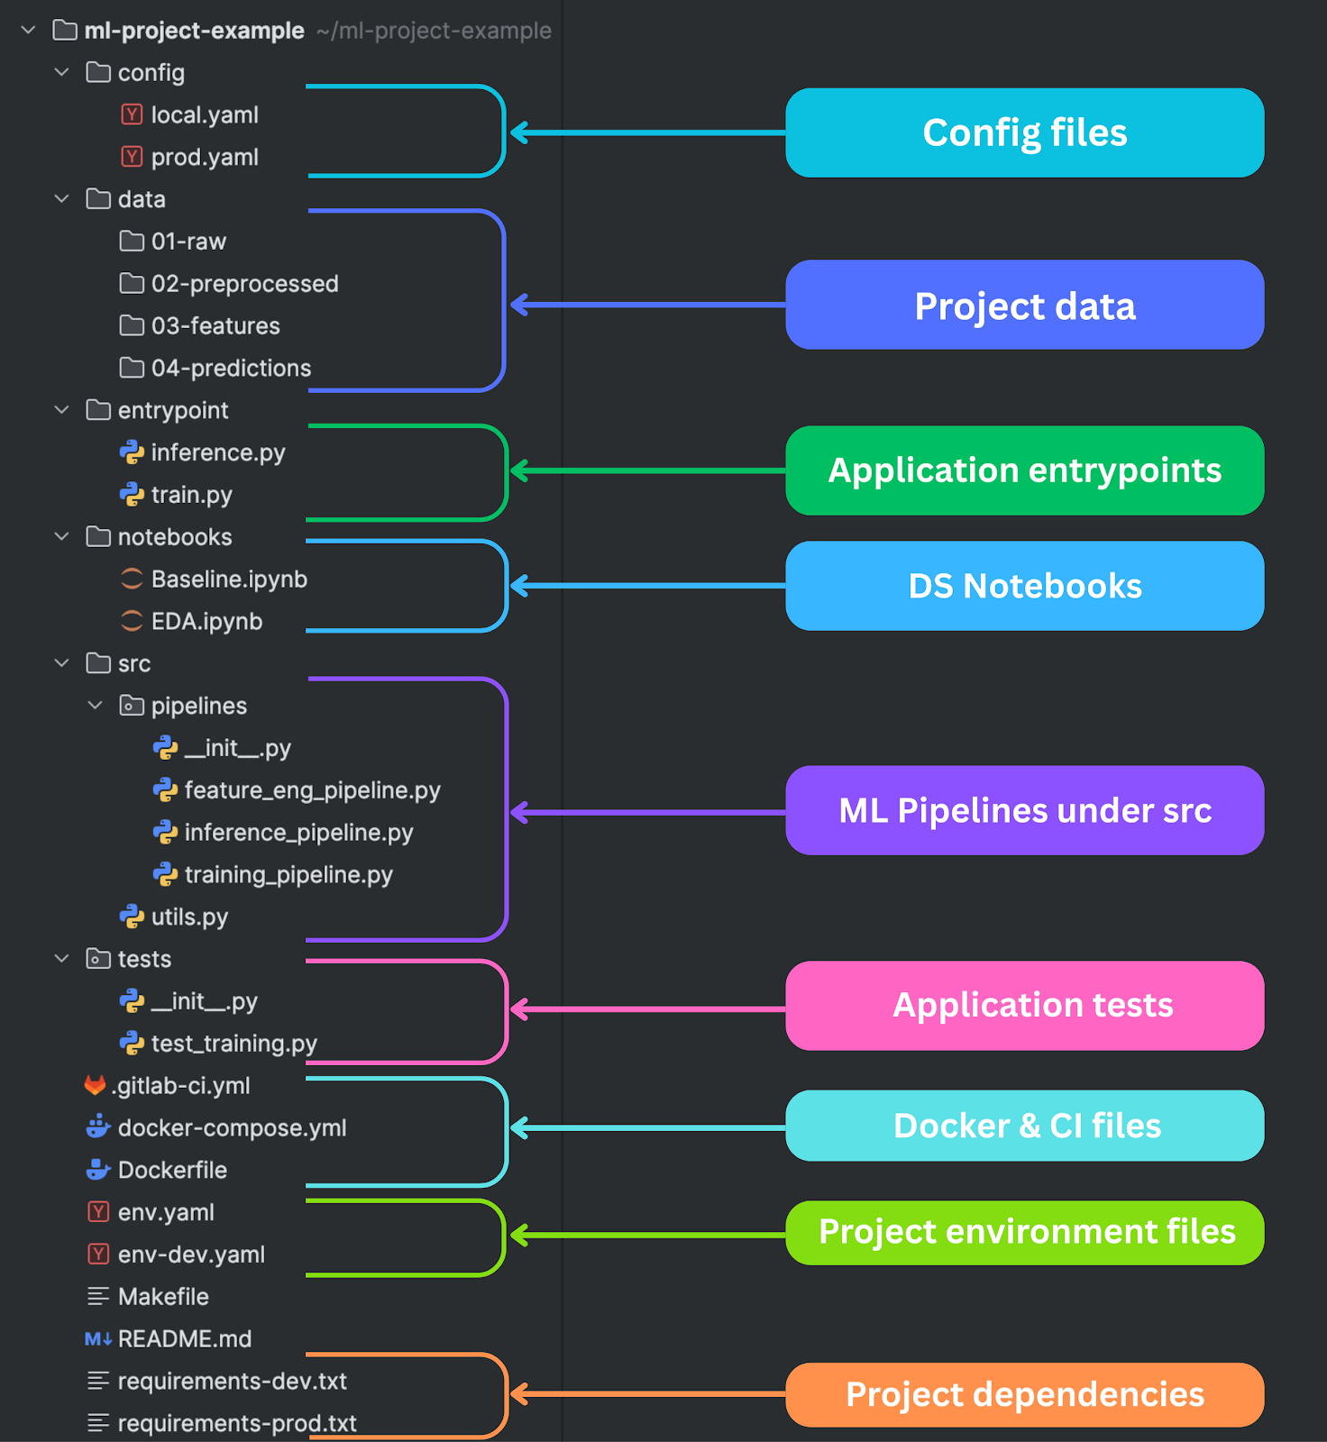
Task: Click the Markdown icon beside README.md
Action: coord(97,1338)
